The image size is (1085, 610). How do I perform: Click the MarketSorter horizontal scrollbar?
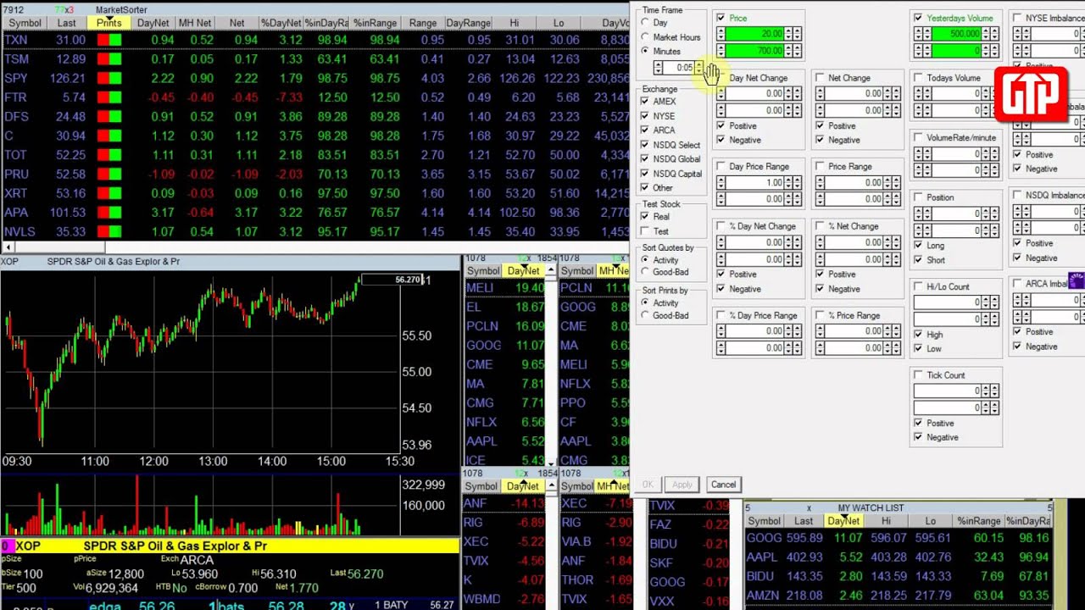[x=314, y=247]
